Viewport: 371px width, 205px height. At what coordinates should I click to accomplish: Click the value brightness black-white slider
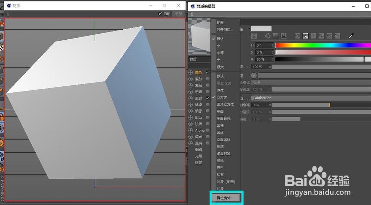pyautogui.click(x=323, y=59)
